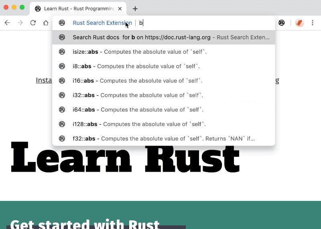Image resolution: width=321 pixels, height=229 pixels.
Task: Select the f32::abs suggestion
Action: [164, 138]
